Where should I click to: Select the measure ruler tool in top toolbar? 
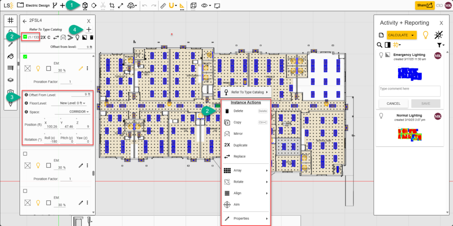162,6
